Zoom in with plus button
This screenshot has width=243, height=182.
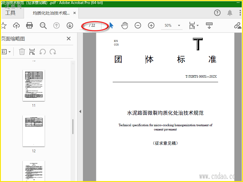(x=151, y=25)
